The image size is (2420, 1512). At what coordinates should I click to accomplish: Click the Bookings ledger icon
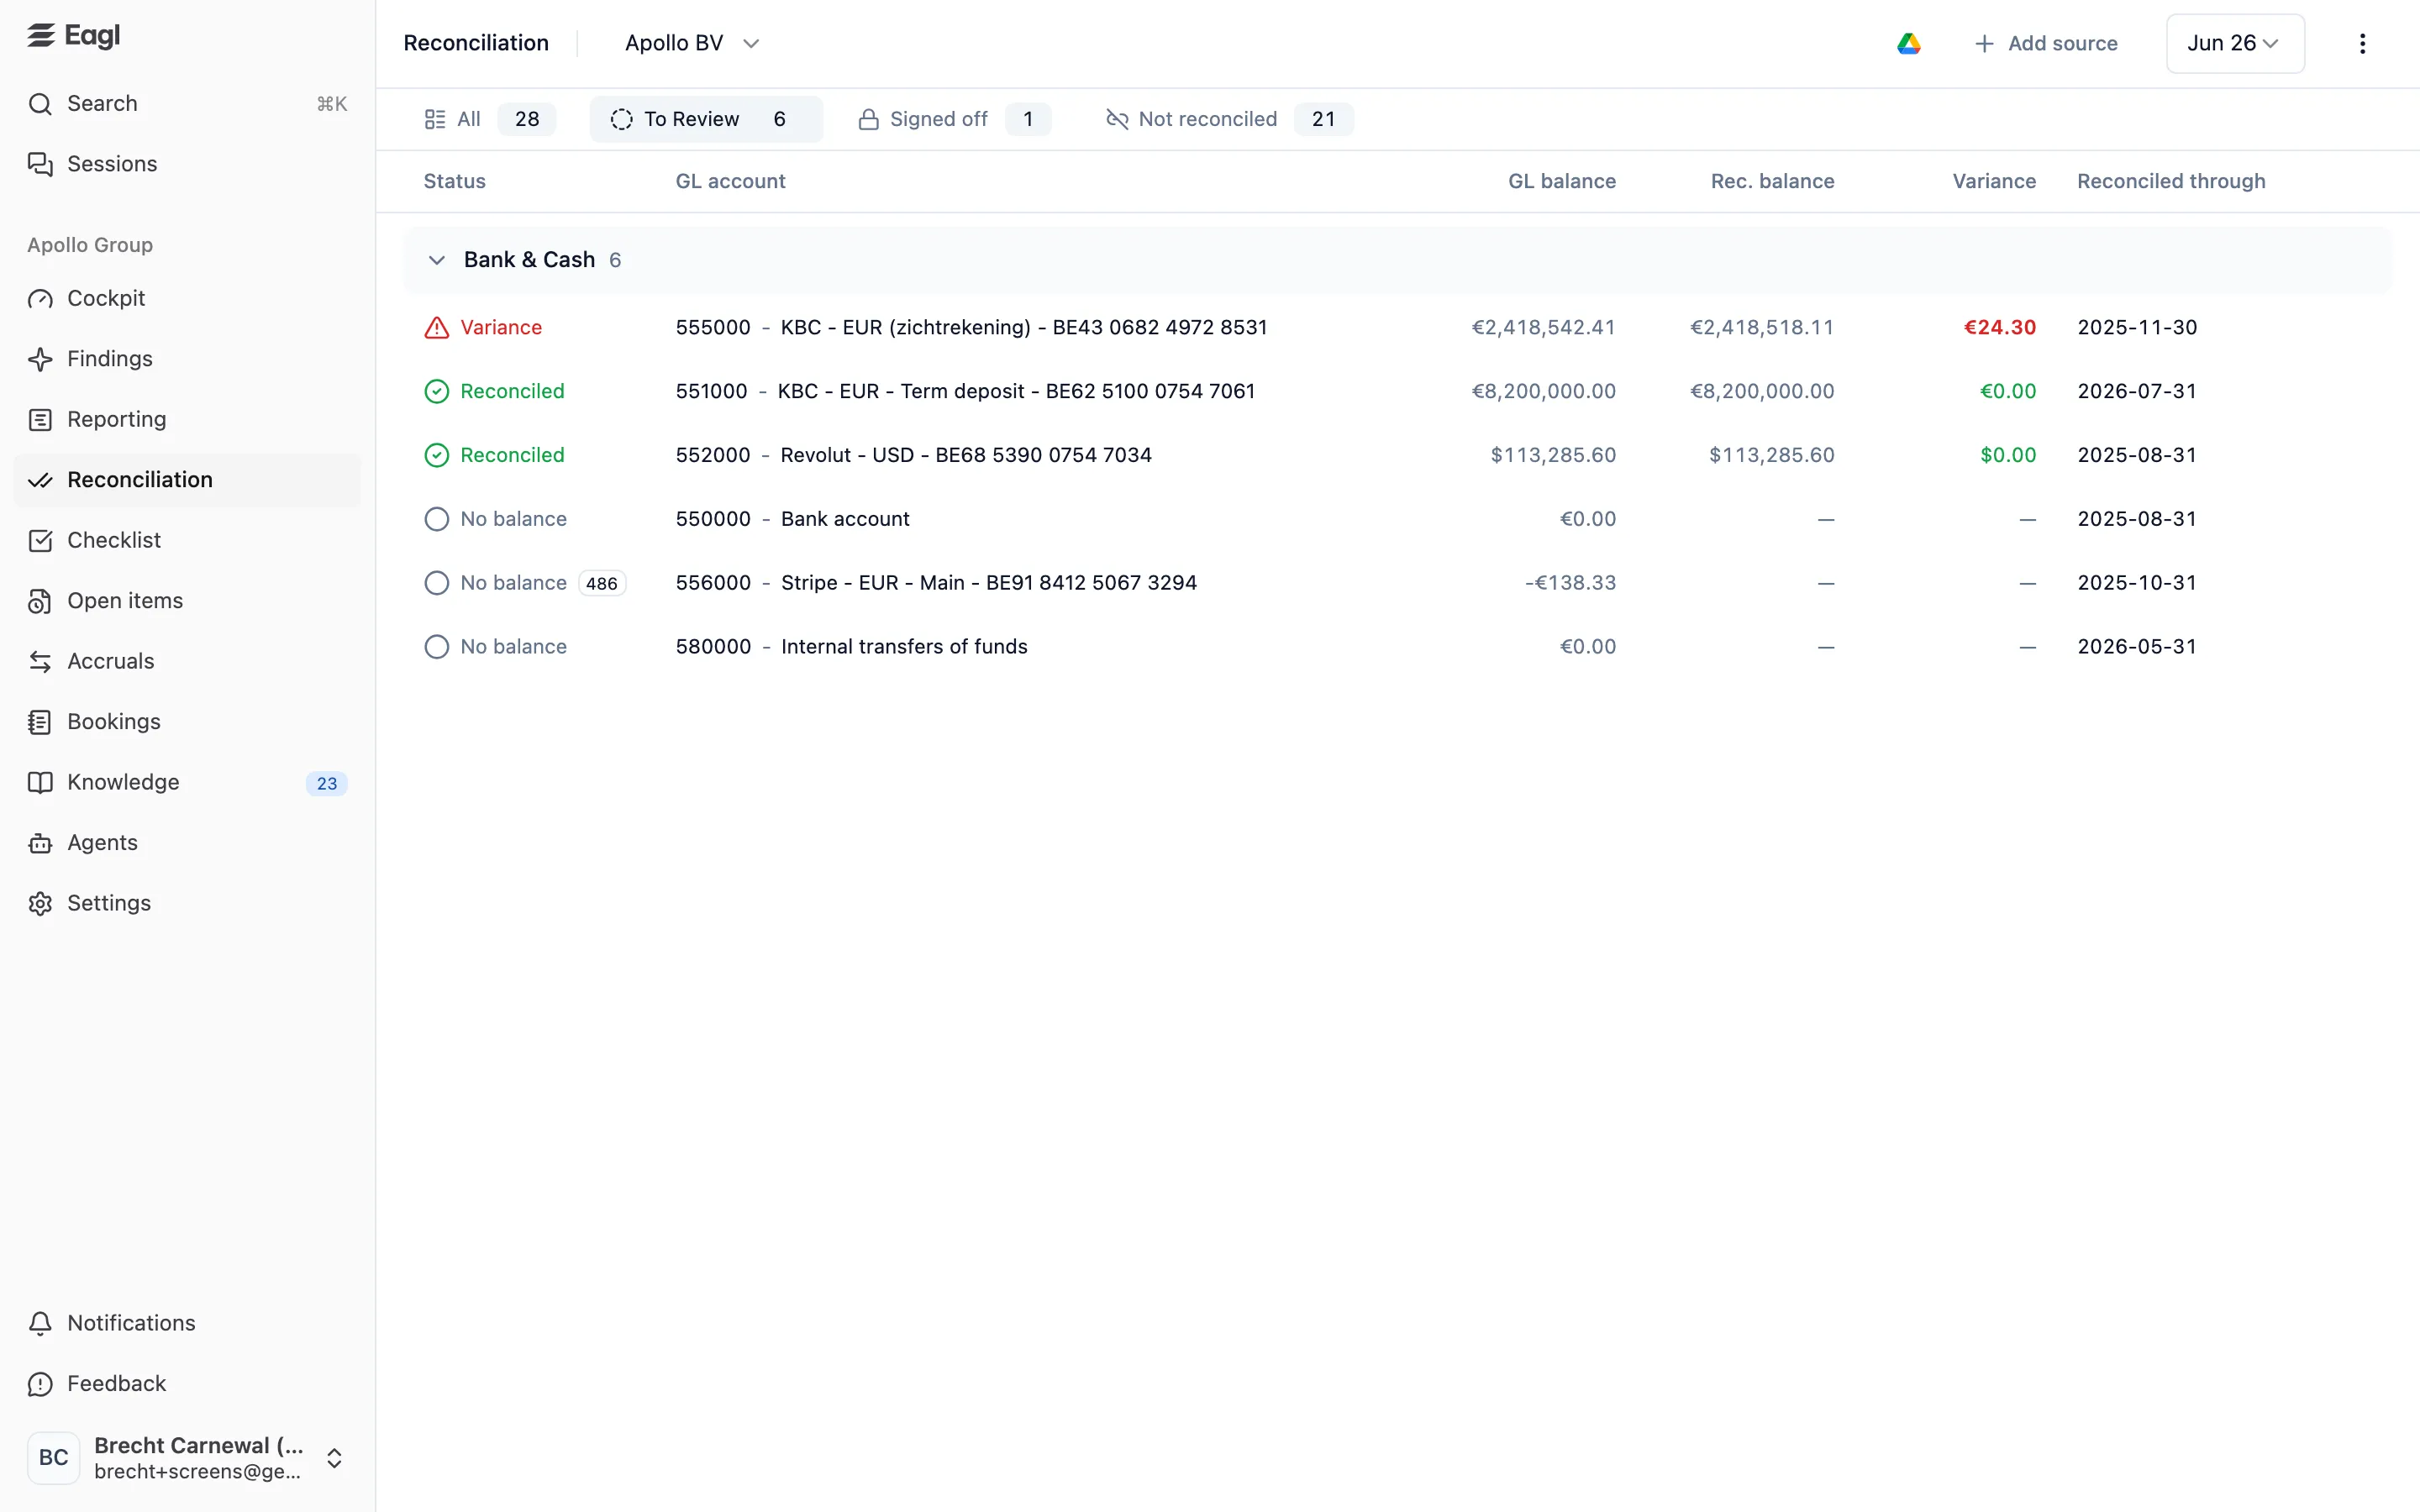point(40,722)
